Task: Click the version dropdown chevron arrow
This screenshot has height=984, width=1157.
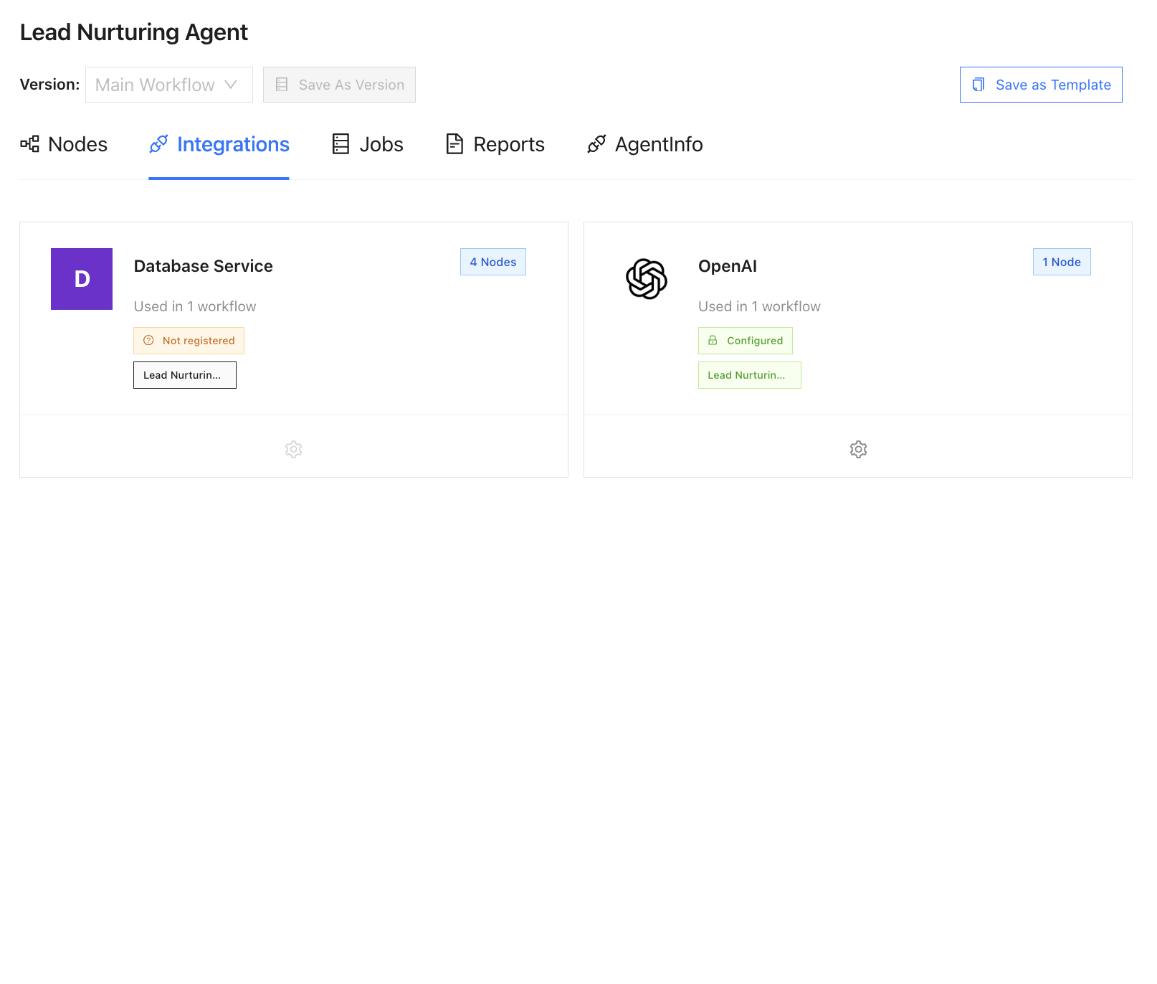Action: tap(231, 85)
